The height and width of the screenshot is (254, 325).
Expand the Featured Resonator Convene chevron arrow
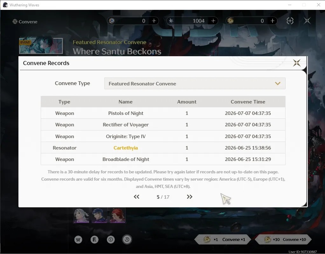pos(278,84)
